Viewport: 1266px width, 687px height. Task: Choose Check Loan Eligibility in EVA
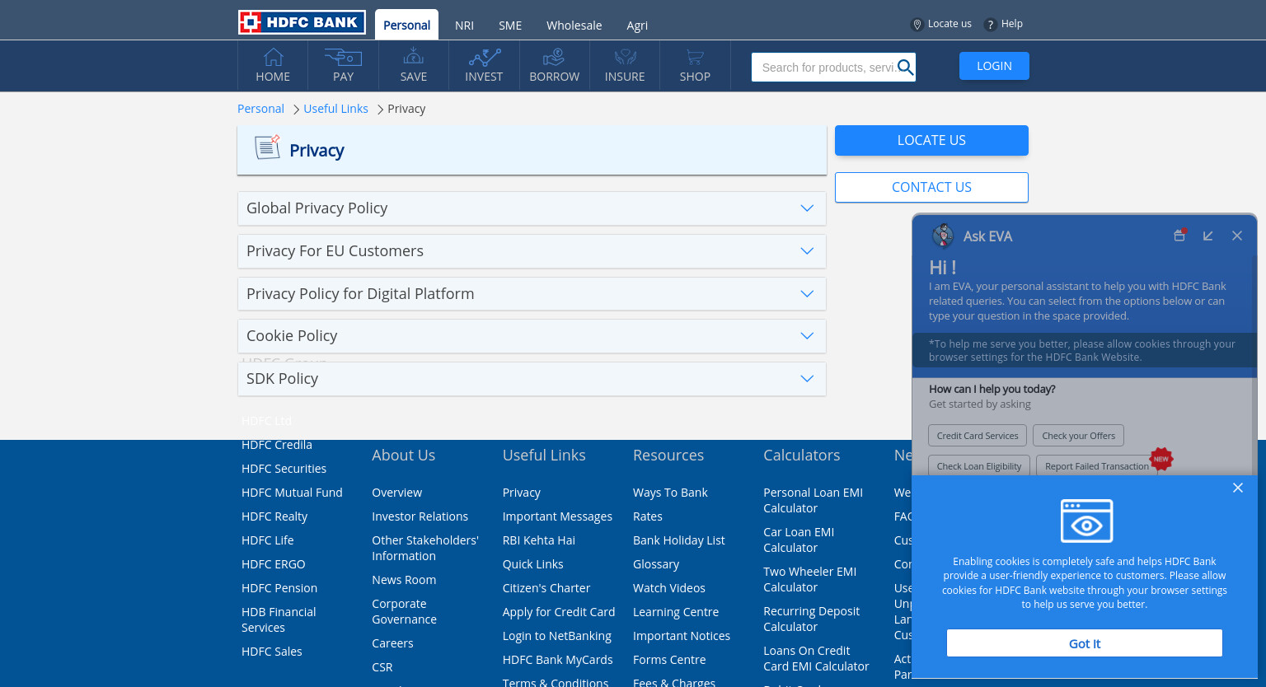(979, 466)
